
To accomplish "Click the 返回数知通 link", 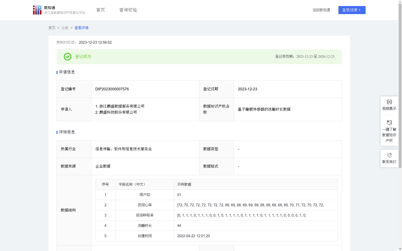I will point(321,10).
